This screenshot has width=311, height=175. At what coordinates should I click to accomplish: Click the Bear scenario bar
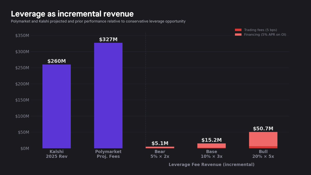(160, 147)
